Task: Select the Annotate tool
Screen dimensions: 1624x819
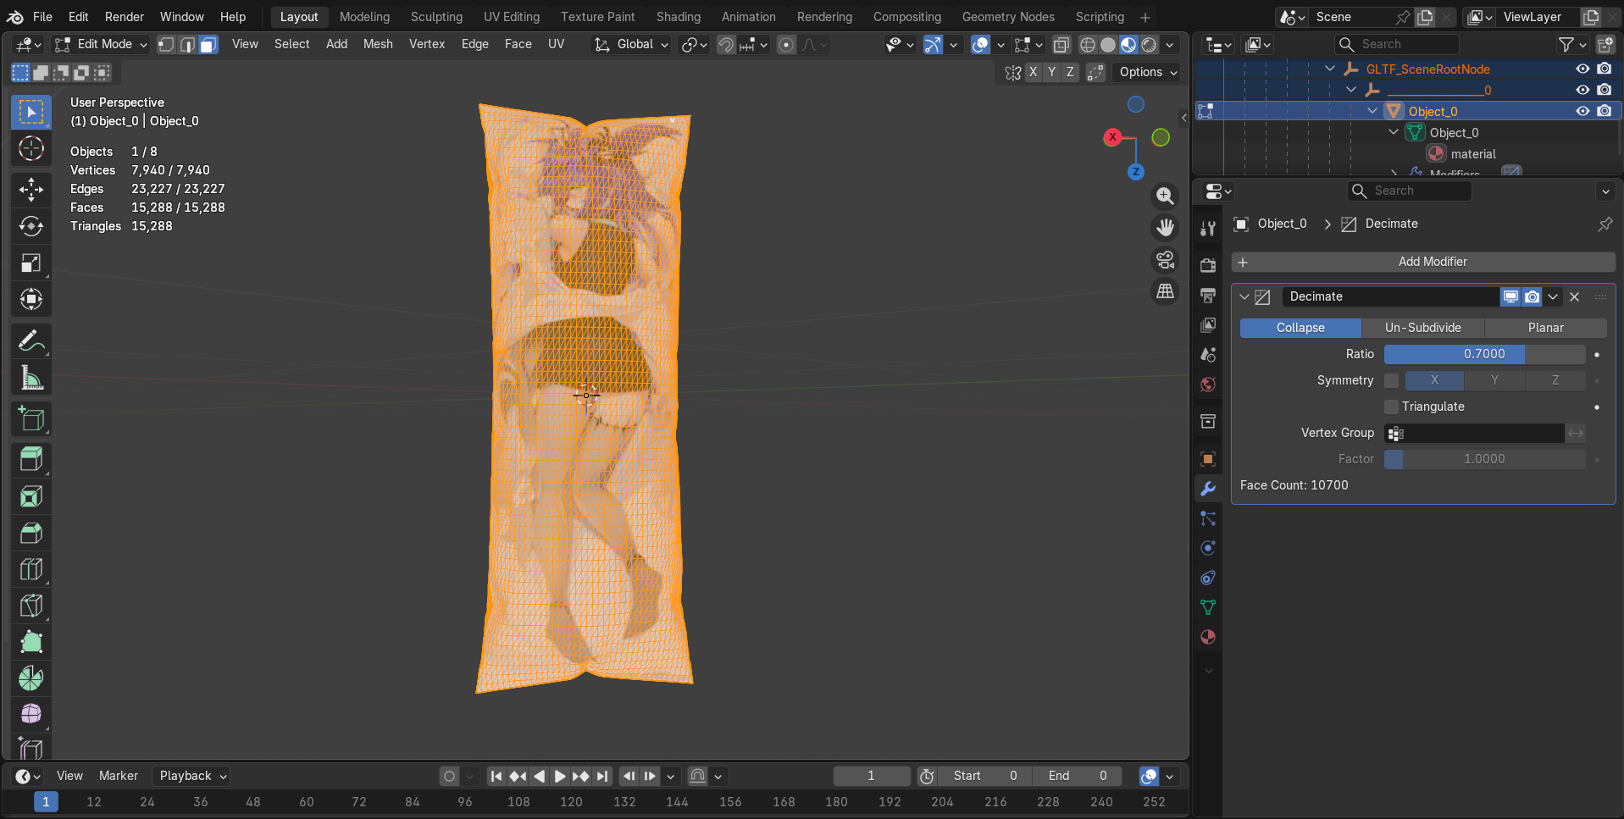Action: pyautogui.click(x=31, y=340)
